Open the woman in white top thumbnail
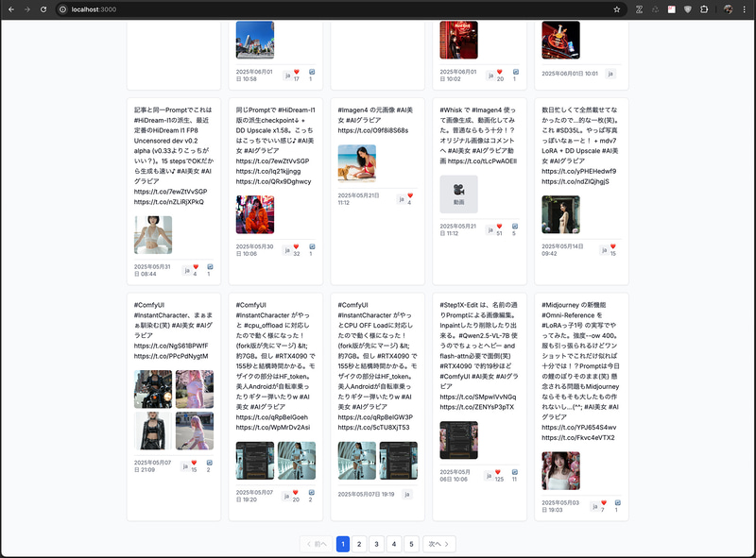Image resolution: width=756 pixels, height=558 pixels. click(x=153, y=235)
